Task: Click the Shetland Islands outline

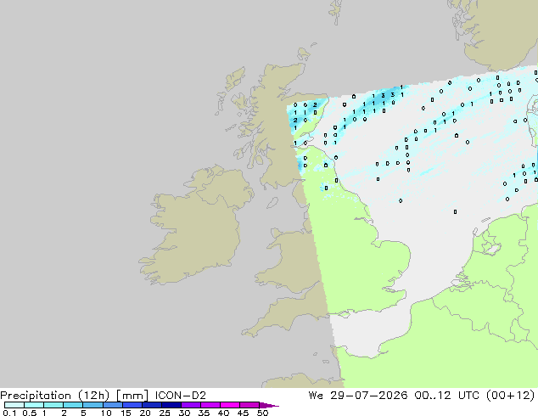Action: 336,12
